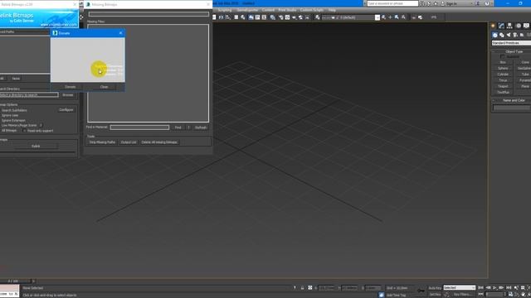The height and width of the screenshot is (298, 531).
Task: Click the Selection Lock toggle icon
Action: 302,288
